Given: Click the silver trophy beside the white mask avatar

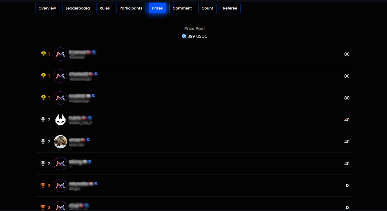Looking at the screenshot, I should (x=43, y=120).
